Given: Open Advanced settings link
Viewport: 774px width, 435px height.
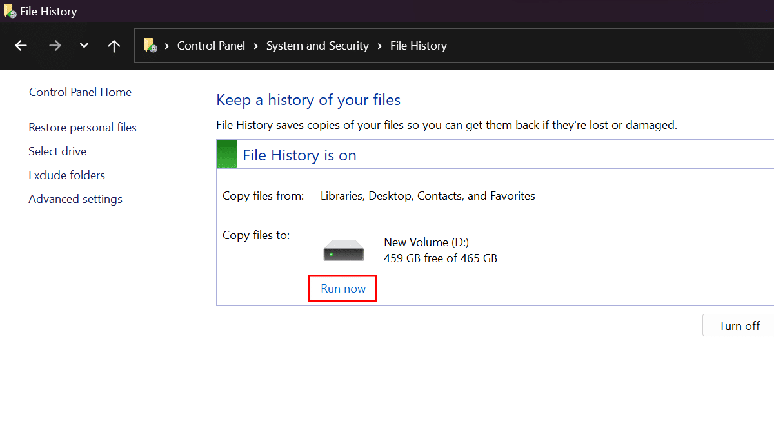Looking at the screenshot, I should [x=75, y=199].
